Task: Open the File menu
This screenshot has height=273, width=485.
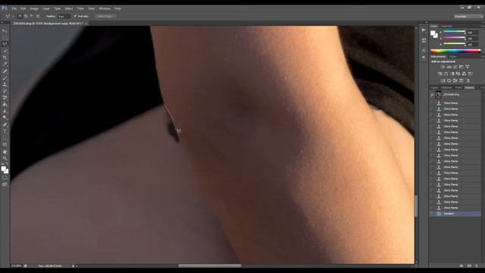Action: 14,8
